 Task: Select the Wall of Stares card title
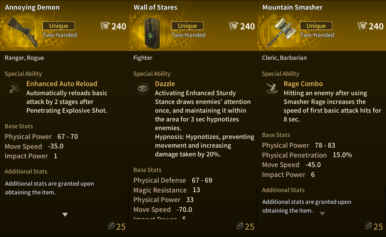click(155, 7)
